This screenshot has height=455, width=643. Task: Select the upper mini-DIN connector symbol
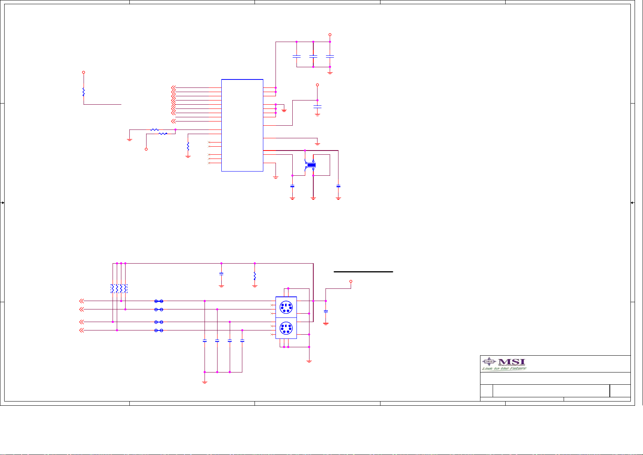(286, 307)
